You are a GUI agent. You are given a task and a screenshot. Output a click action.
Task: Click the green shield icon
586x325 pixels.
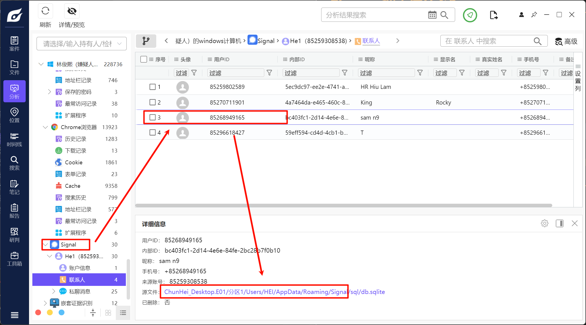pos(470,15)
